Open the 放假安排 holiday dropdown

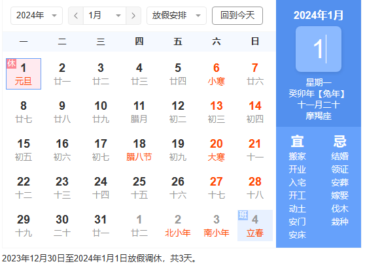pos(177,16)
